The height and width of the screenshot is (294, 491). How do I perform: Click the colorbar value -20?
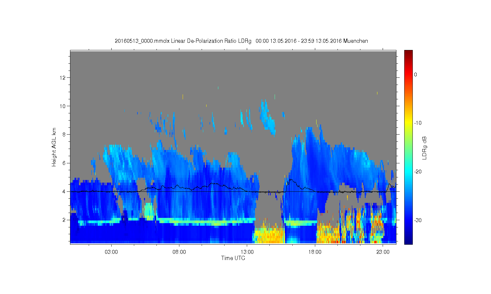coord(418,172)
